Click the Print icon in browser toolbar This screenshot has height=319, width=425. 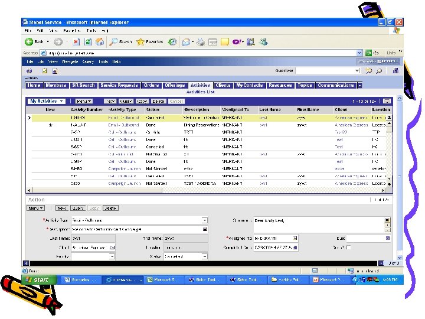tap(201, 42)
